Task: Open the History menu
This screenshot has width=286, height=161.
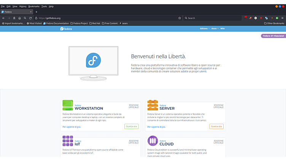Action: (x=23, y=6)
